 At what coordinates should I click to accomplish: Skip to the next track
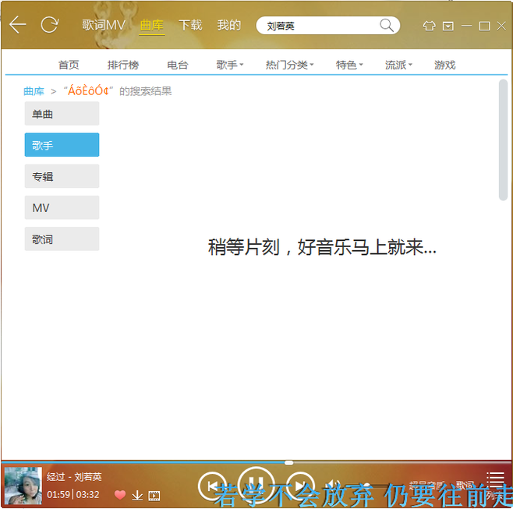pyautogui.click(x=300, y=486)
